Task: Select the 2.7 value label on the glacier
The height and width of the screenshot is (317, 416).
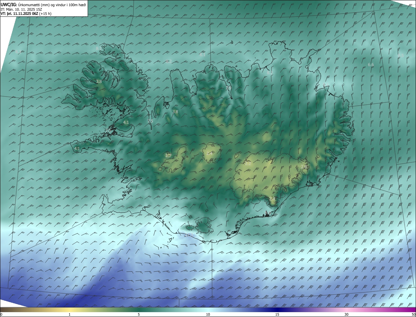Action: (x=168, y=156)
